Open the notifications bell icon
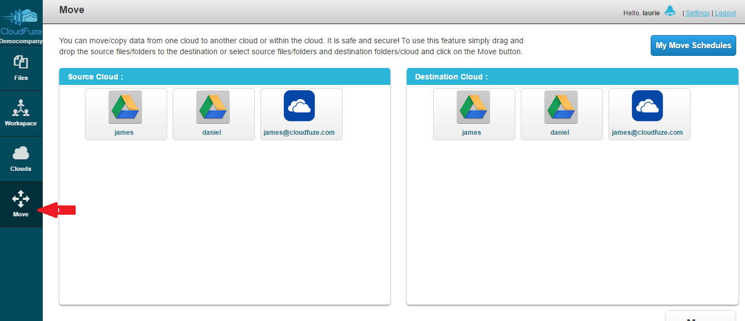The height and width of the screenshot is (321, 745). click(x=670, y=11)
